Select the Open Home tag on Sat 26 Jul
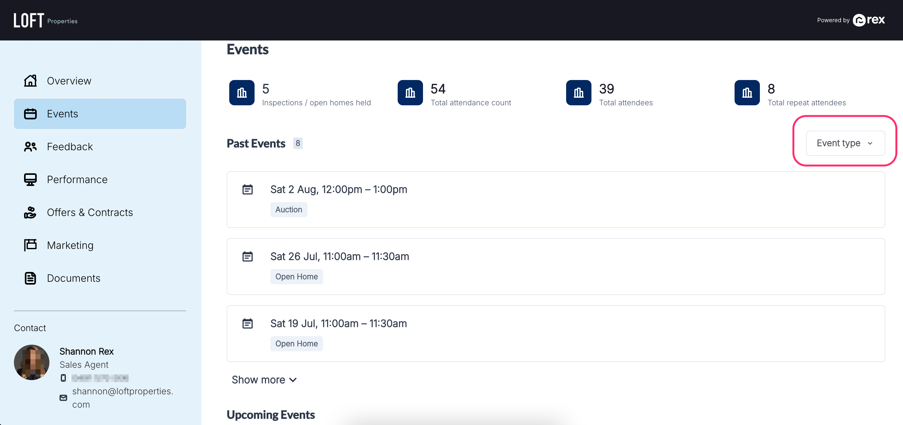The image size is (903, 425). pos(296,276)
